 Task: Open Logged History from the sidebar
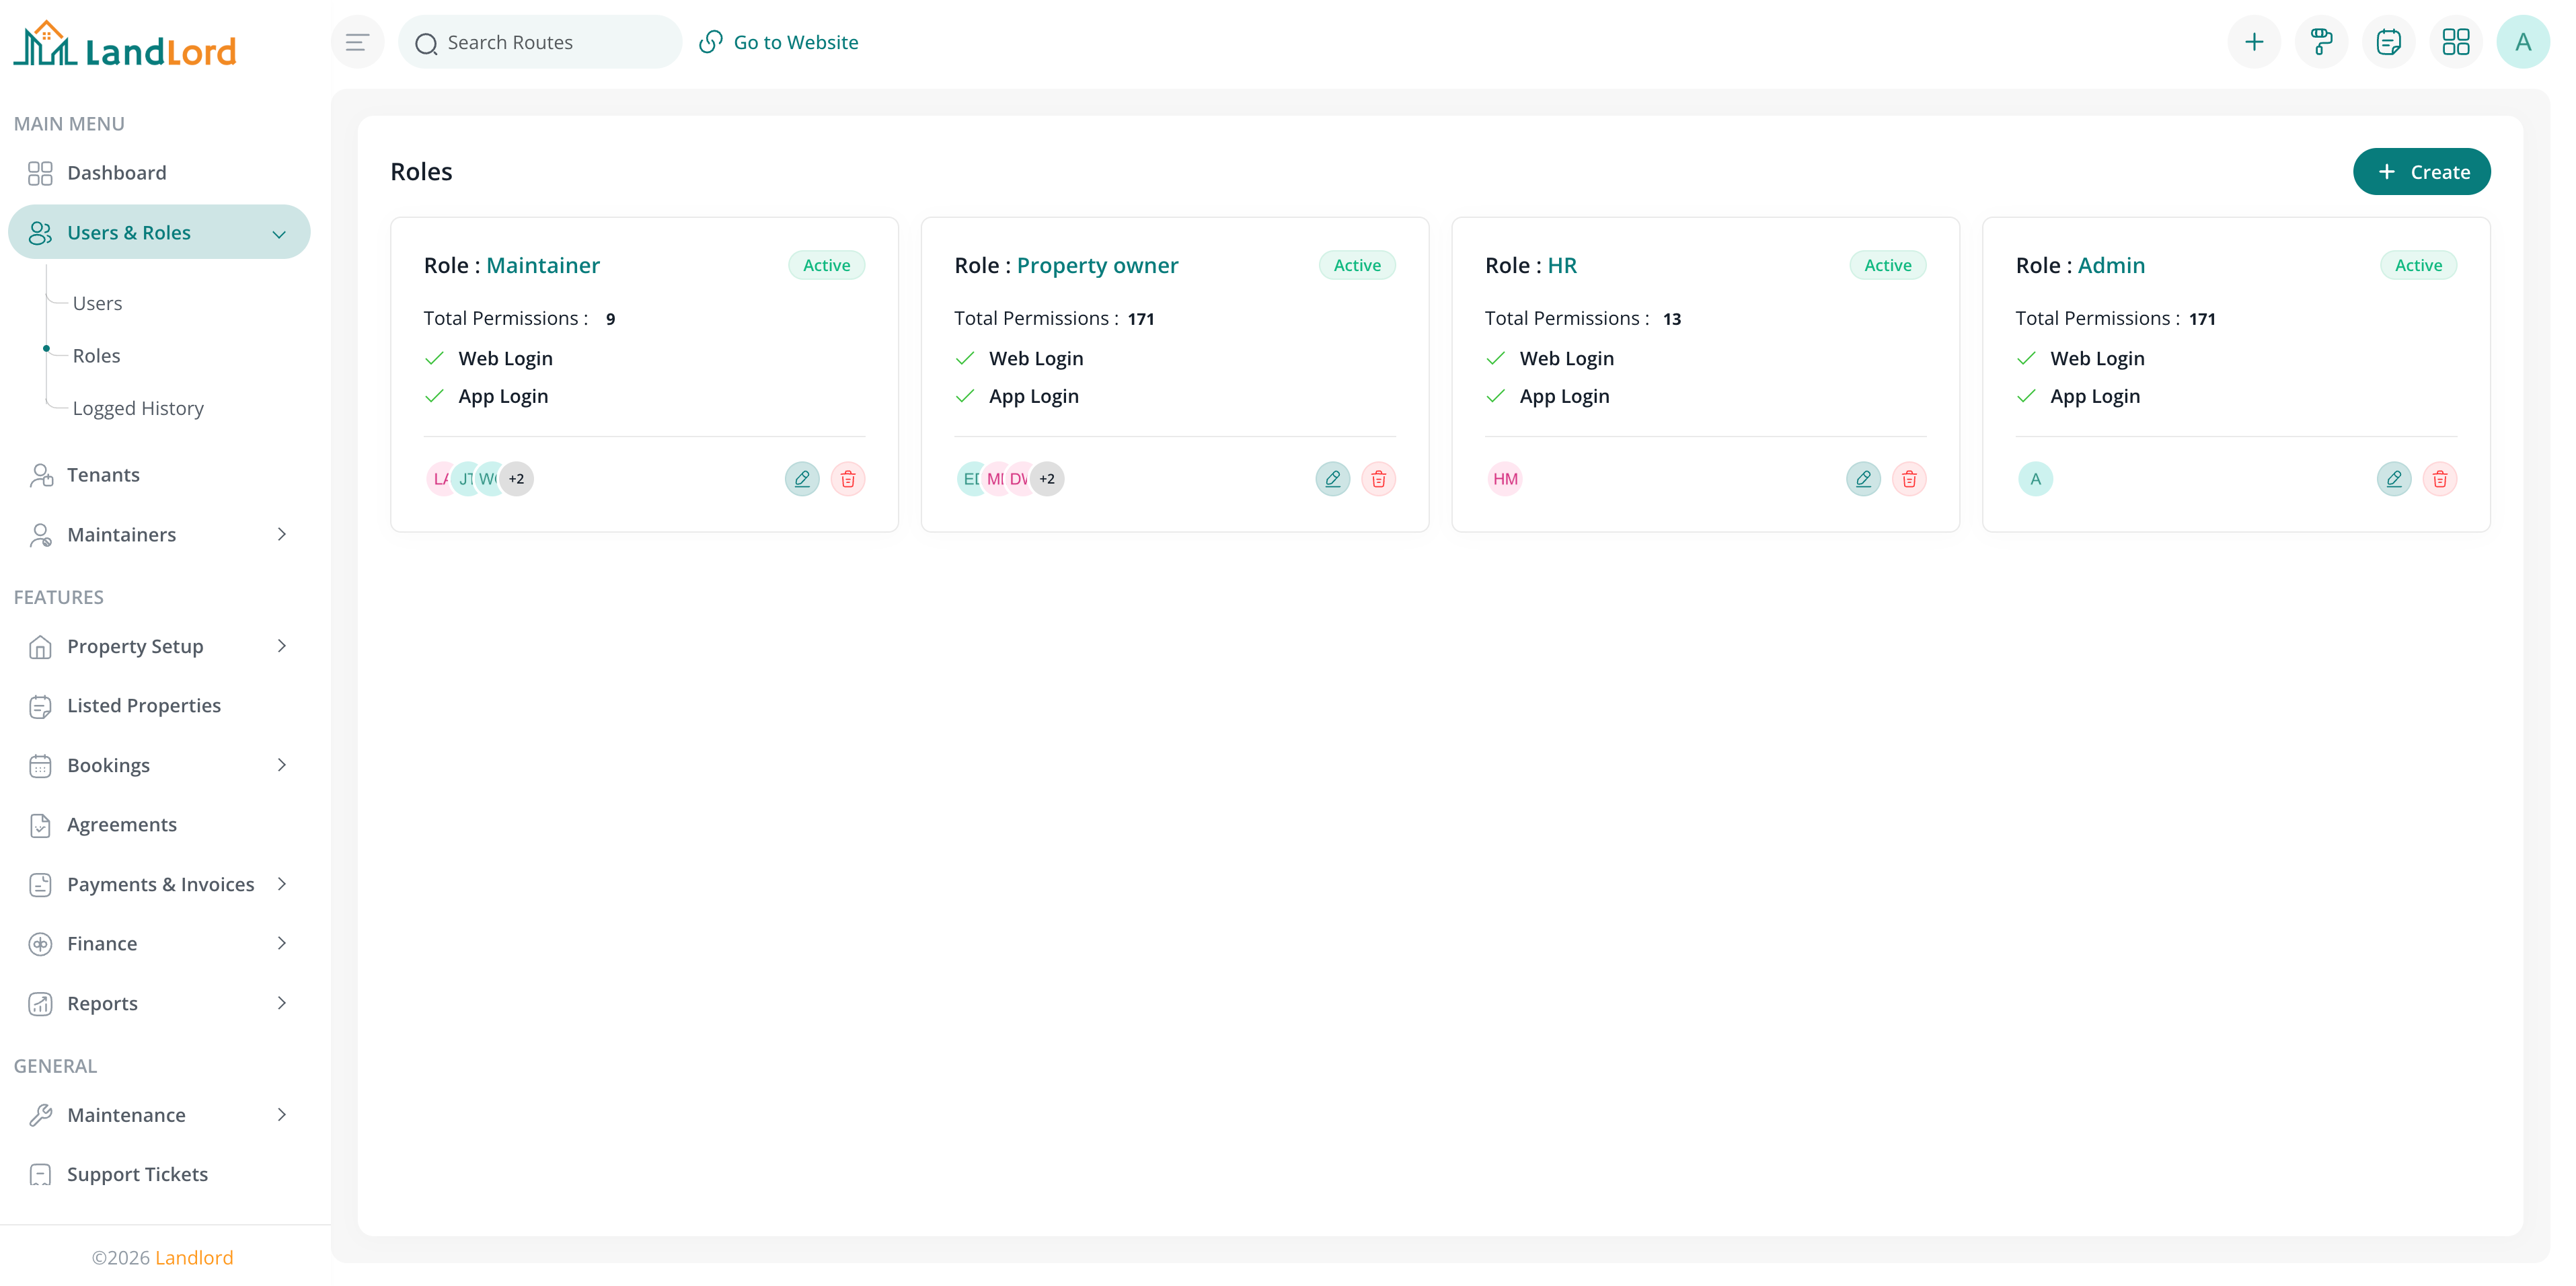point(137,408)
